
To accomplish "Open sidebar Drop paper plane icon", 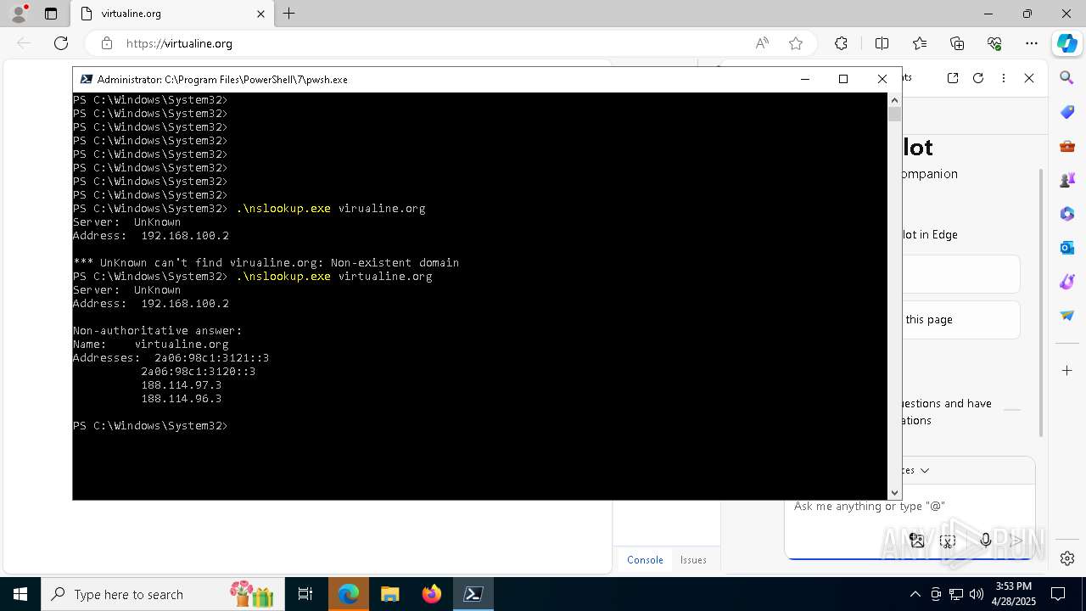I will (1067, 316).
